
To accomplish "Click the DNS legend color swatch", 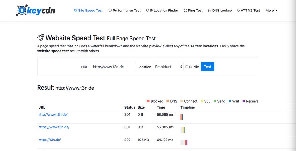I will [x=168, y=101].
